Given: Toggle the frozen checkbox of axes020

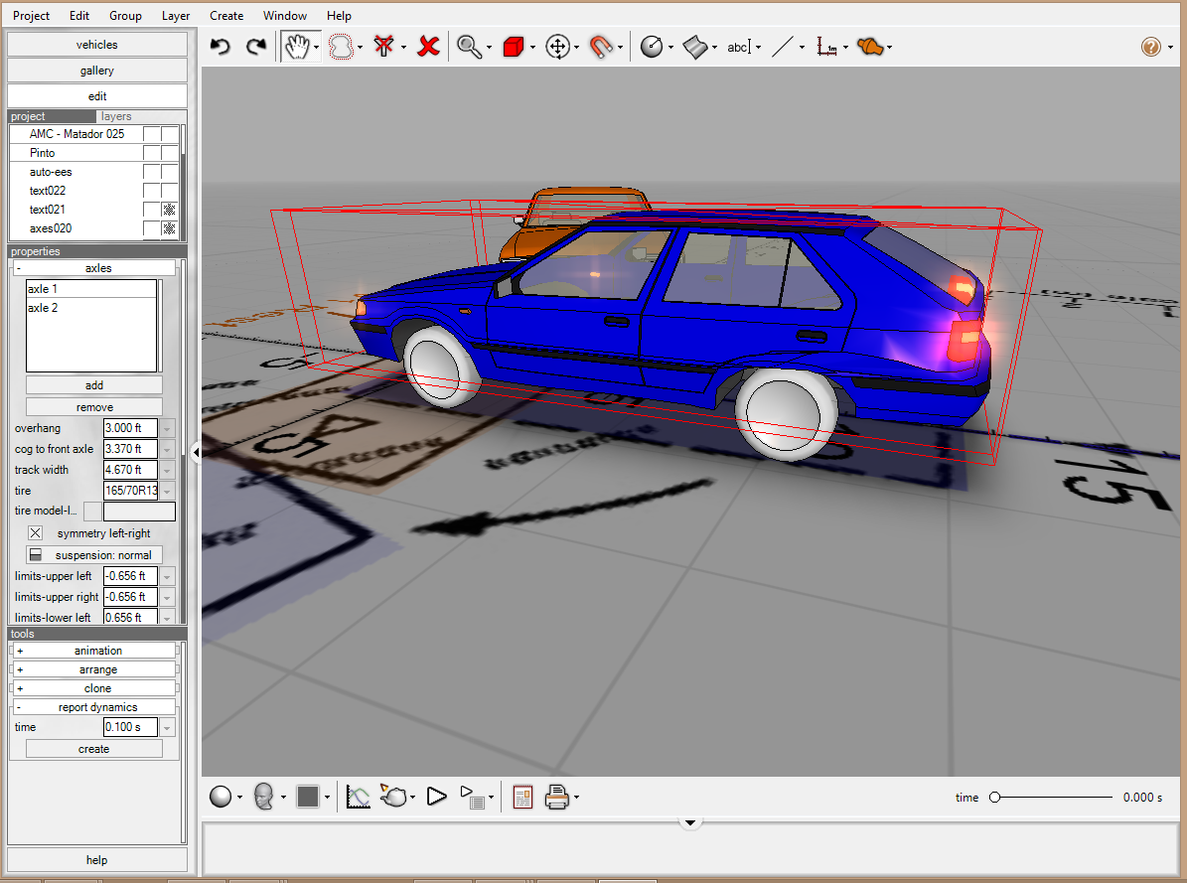Looking at the screenshot, I should (170, 228).
